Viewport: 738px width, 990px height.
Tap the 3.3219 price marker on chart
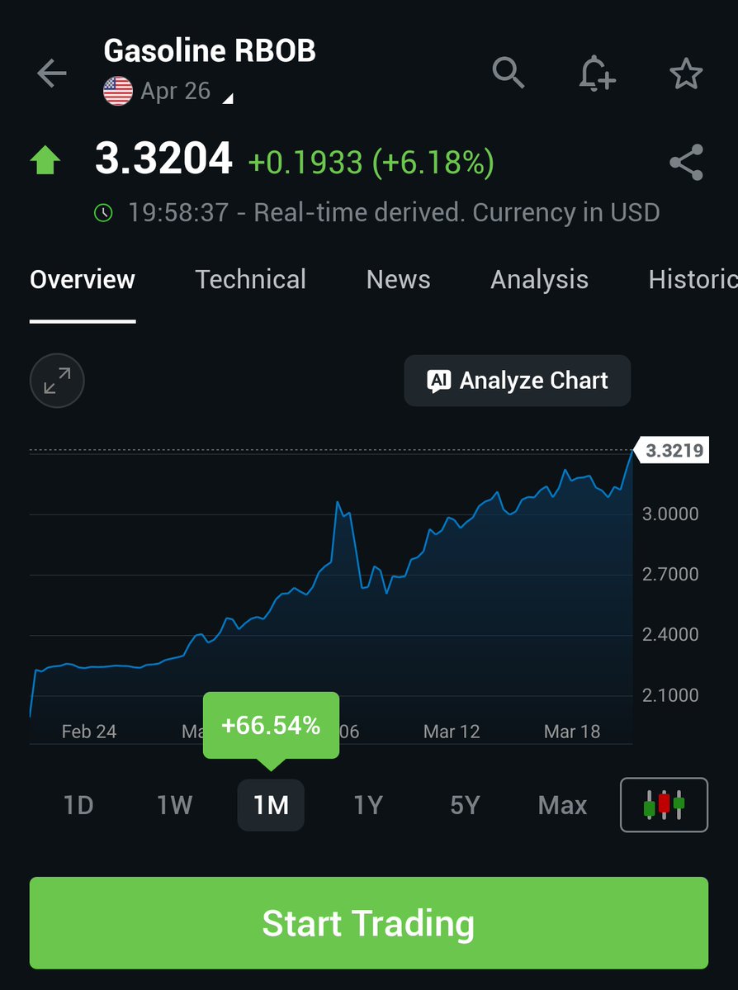(x=674, y=451)
